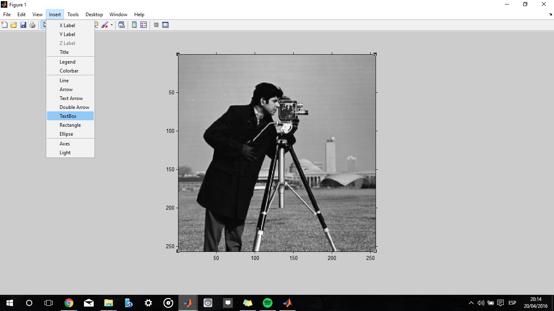Open Spotify from the taskbar
Viewport: 554px width, 311px height.
(x=268, y=303)
